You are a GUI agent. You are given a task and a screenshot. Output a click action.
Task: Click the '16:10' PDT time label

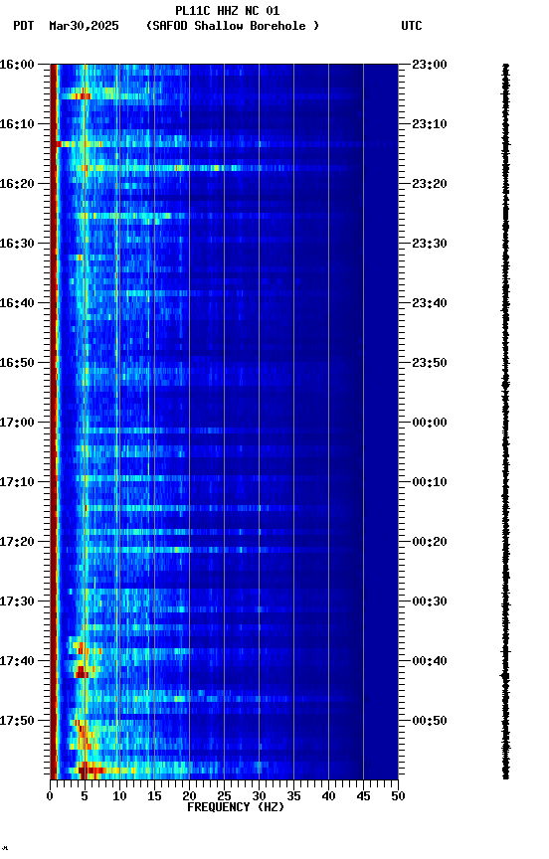click(x=17, y=124)
